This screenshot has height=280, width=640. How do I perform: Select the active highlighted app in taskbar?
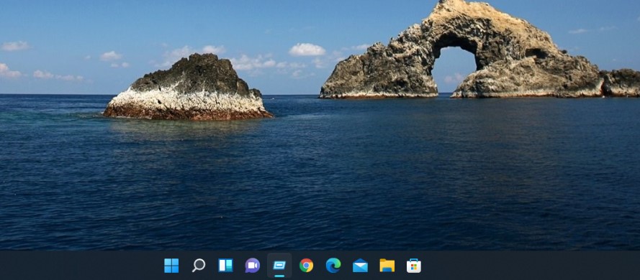coord(279,266)
